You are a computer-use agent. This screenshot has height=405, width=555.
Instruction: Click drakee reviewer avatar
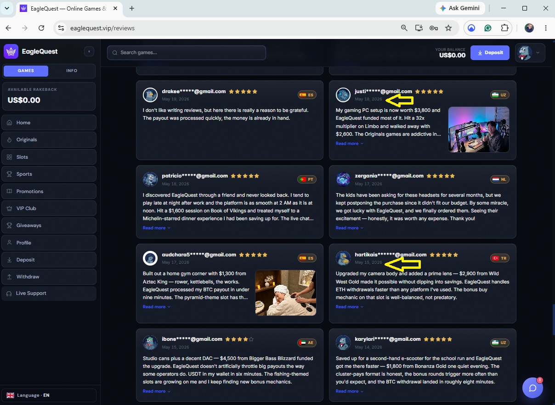150,95
